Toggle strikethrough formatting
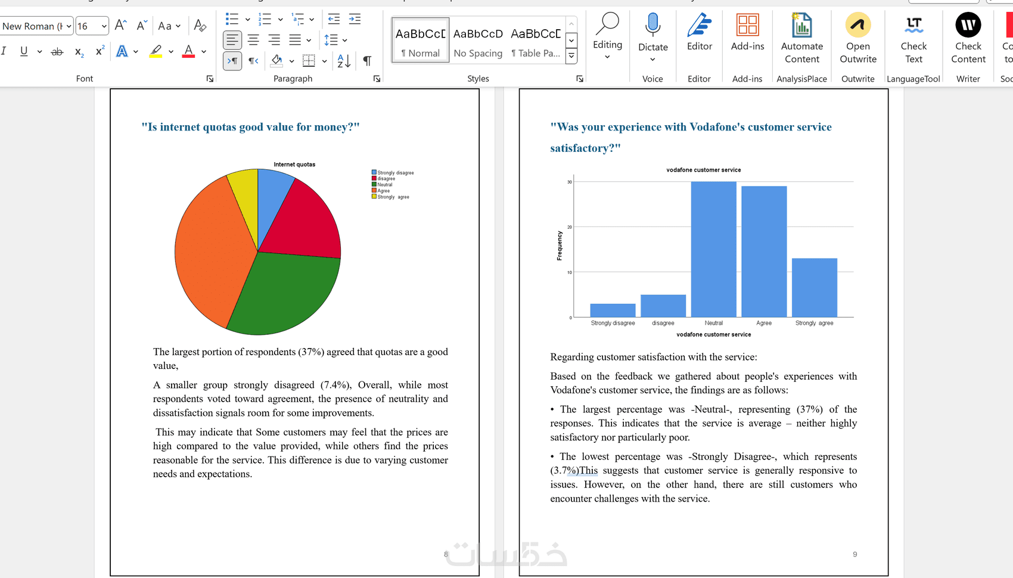The width and height of the screenshot is (1013, 578). click(x=57, y=52)
